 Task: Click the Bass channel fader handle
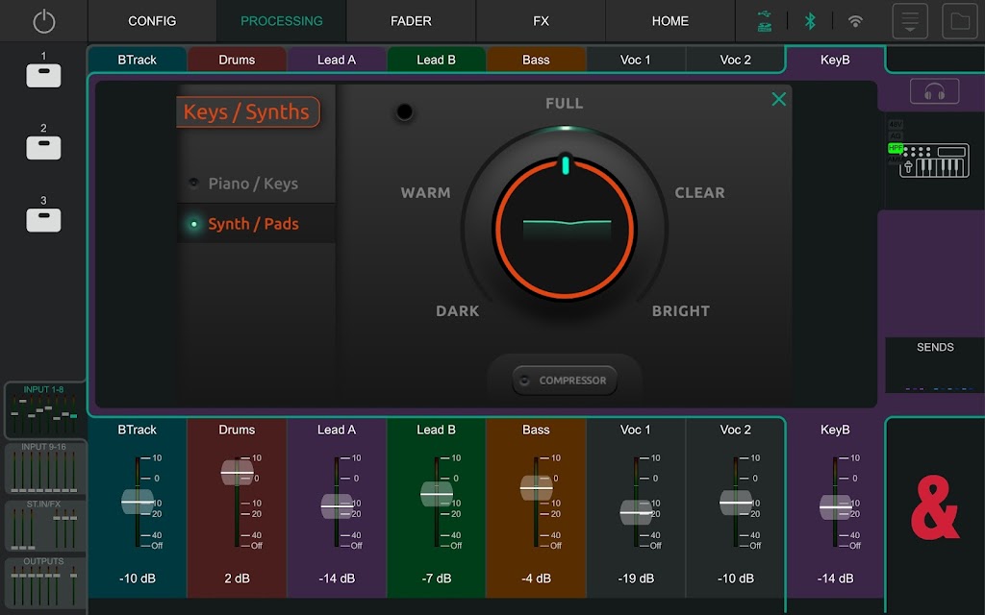536,488
